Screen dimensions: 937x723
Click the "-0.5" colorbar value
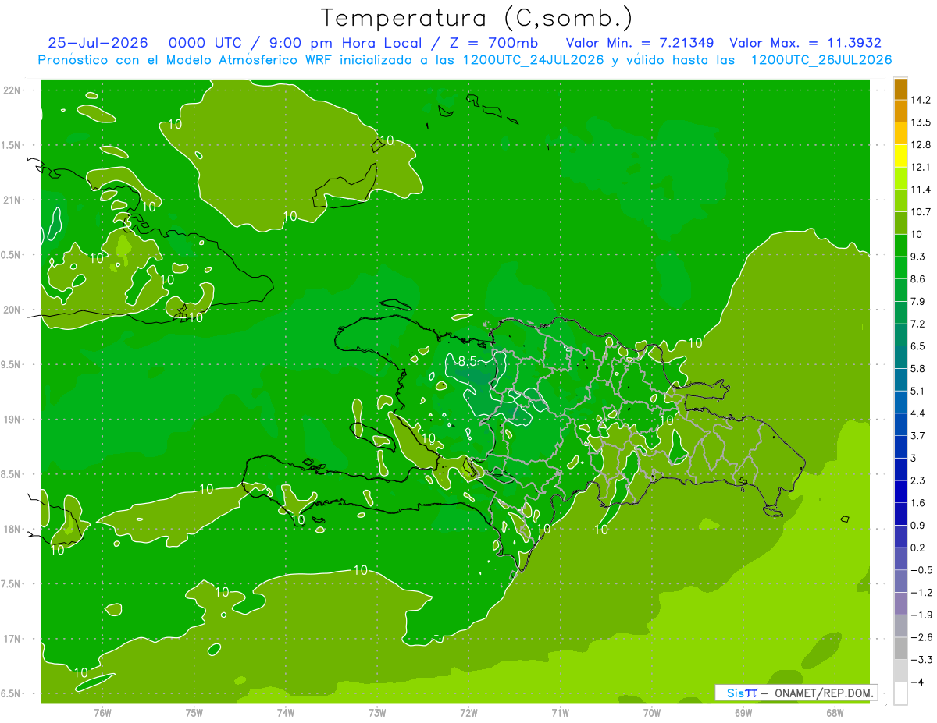pyautogui.click(x=920, y=570)
